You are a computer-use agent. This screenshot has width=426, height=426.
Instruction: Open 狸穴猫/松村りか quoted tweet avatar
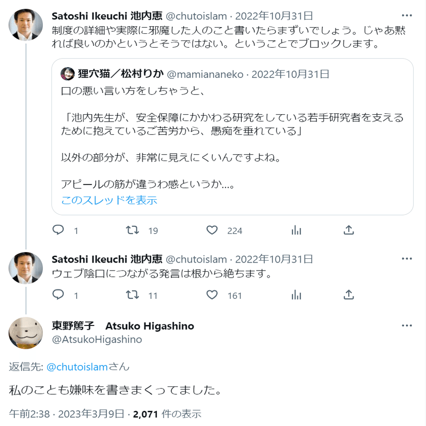(67, 74)
